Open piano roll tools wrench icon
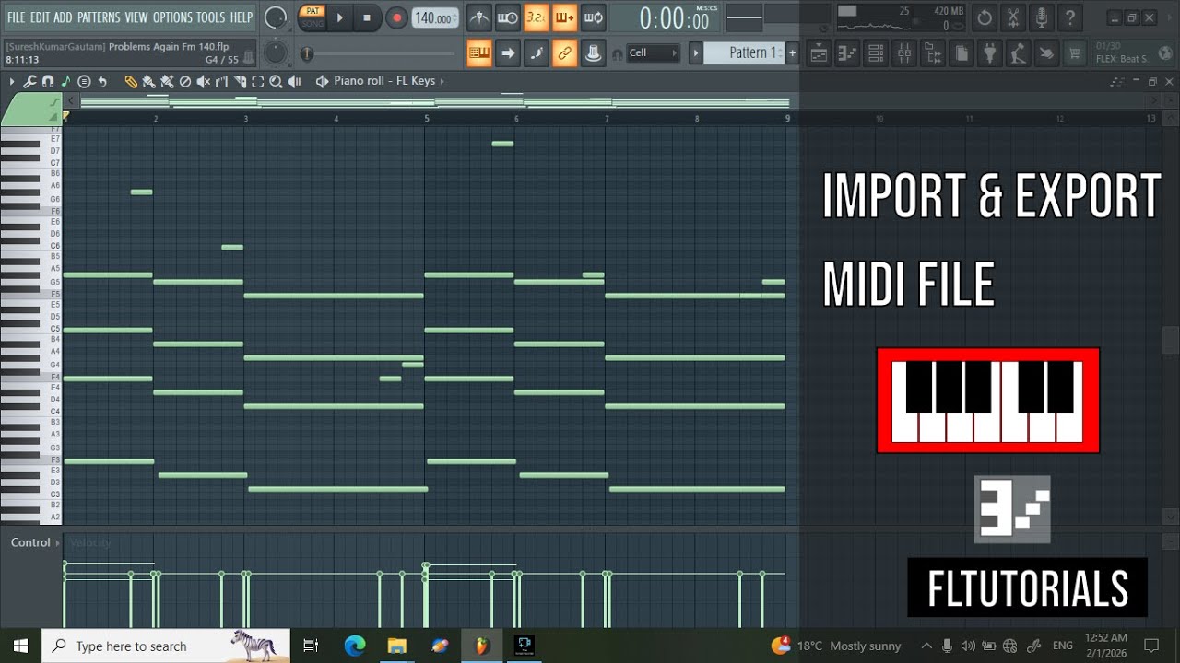1180x663 pixels. click(29, 81)
